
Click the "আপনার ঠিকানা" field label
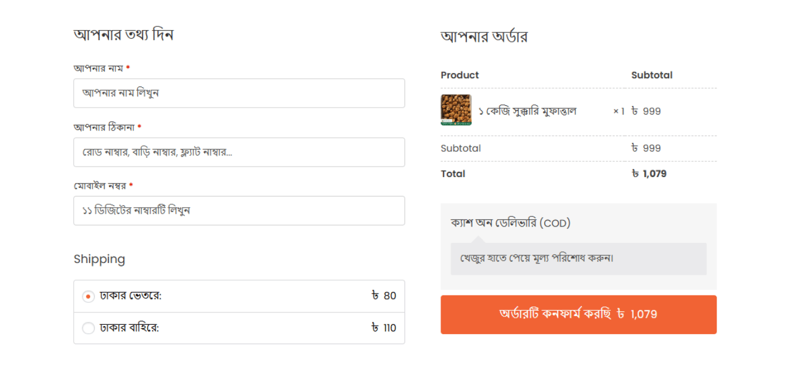click(x=104, y=127)
